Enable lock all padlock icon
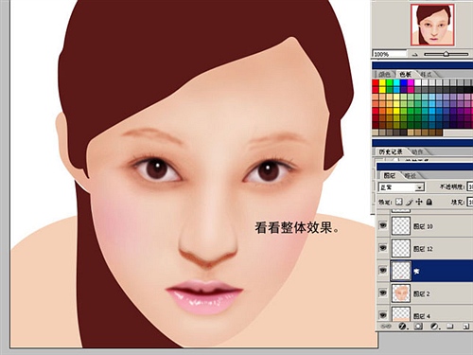 (x=429, y=202)
